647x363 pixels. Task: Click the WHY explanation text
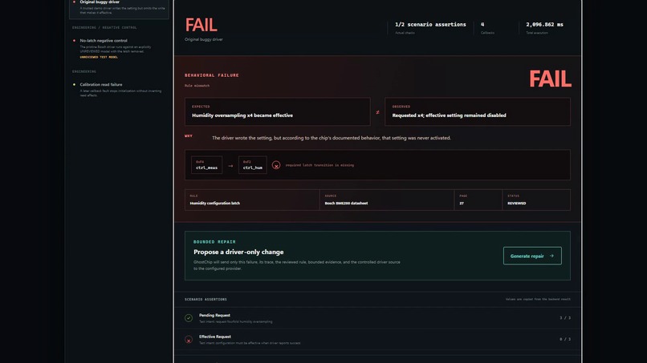pos(332,138)
